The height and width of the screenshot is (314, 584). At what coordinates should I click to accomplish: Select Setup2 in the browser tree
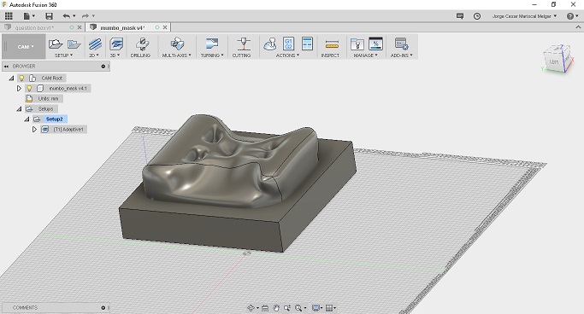point(55,119)
